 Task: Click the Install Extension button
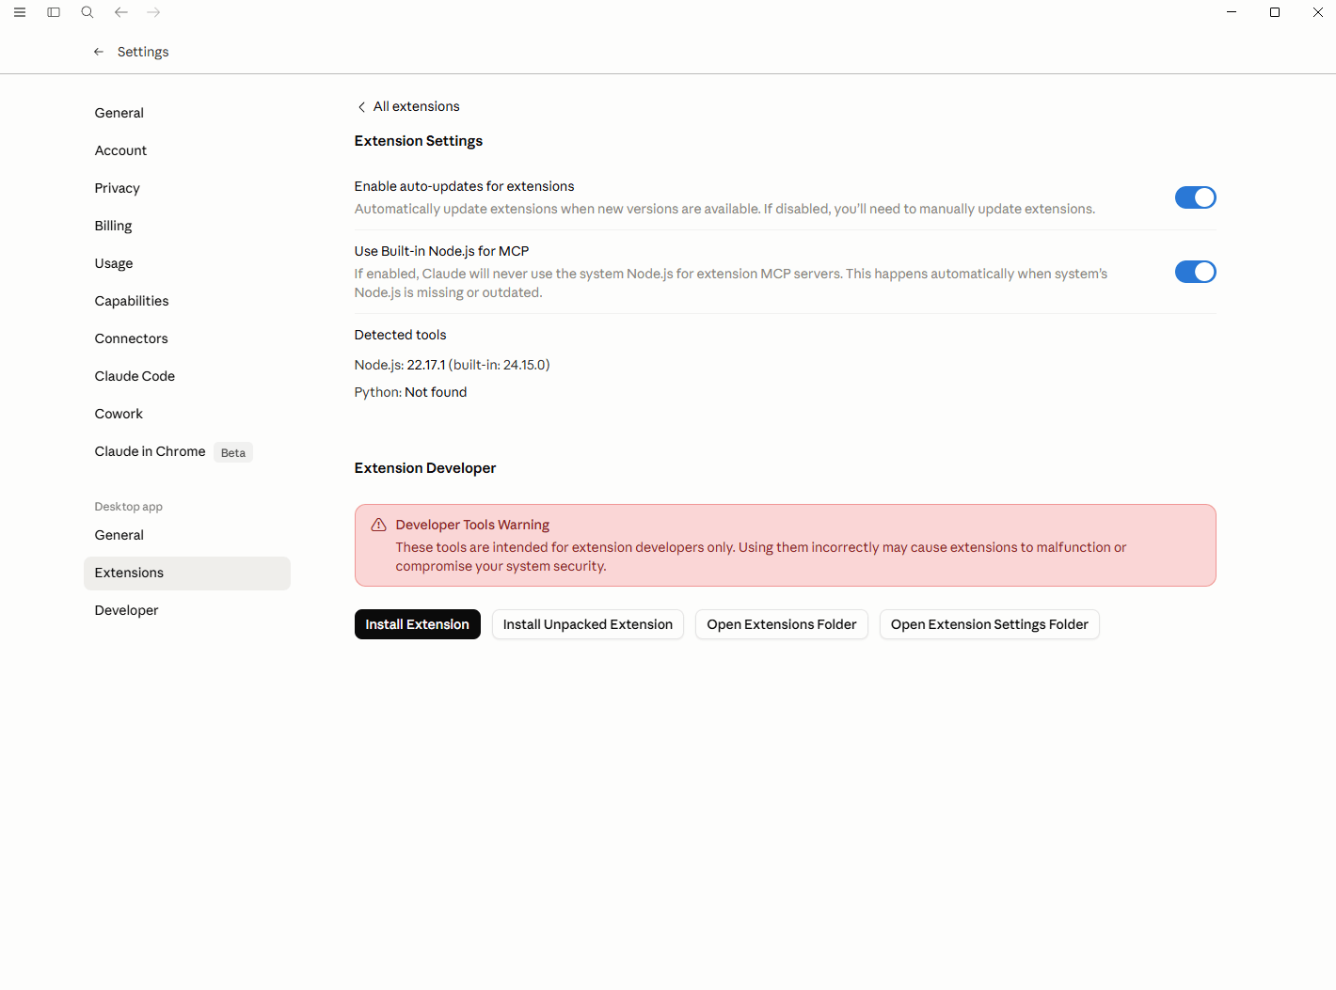[x=418, y=624]
